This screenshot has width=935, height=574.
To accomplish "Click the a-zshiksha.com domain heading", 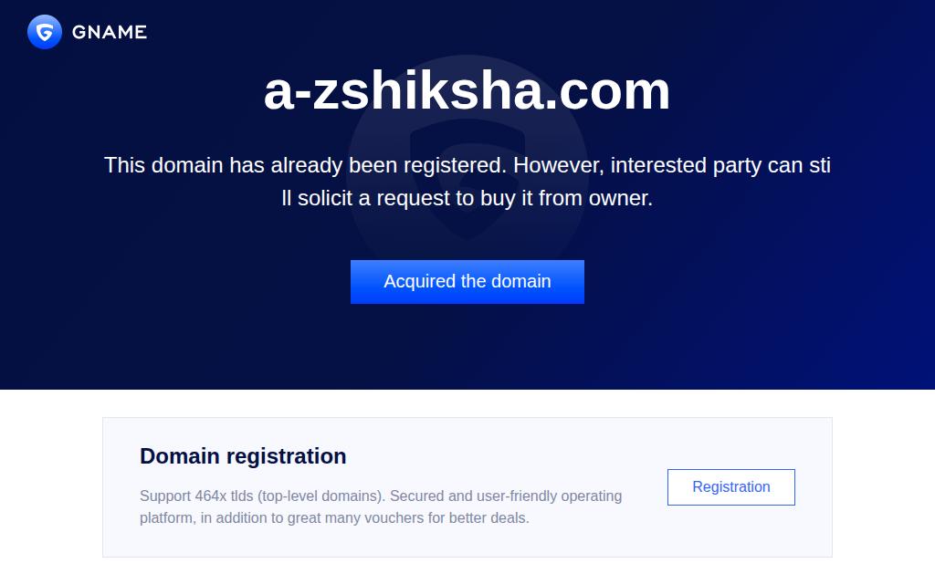I will click(x=467, y=90).
